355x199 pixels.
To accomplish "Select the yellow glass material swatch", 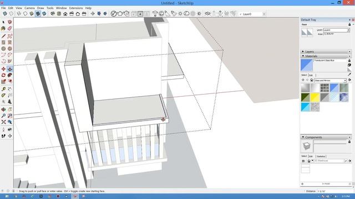I will 315,97.
